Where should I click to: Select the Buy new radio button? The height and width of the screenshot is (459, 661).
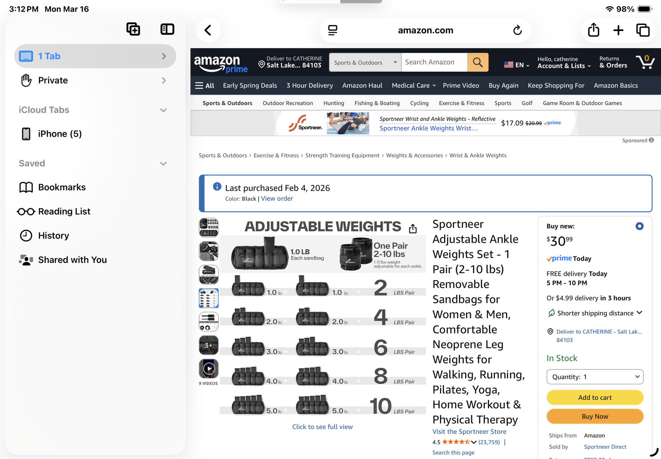coord(639,226)
